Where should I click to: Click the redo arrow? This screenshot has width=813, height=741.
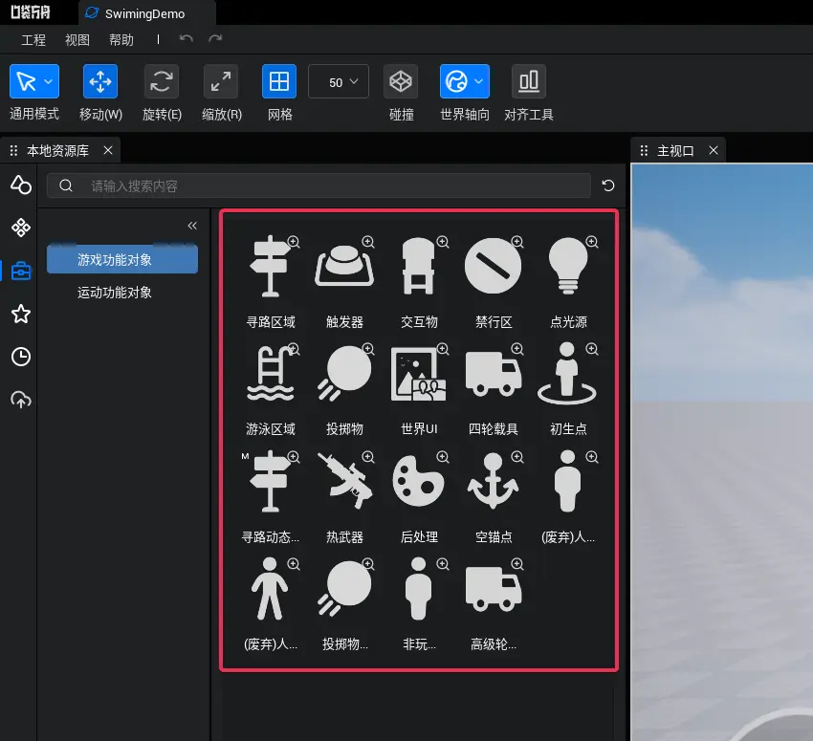pyautogui.click(x=215, y=39)
